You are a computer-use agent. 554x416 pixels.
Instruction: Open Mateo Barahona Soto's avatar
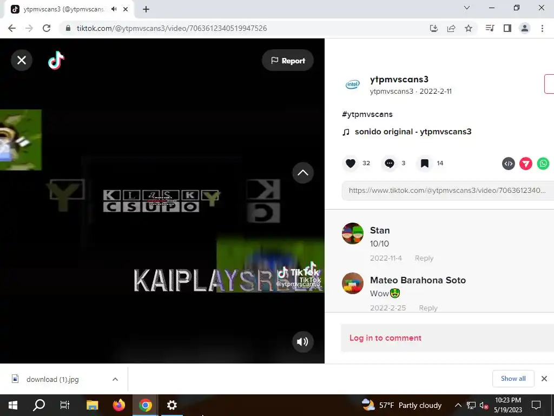tap(353, 283)
